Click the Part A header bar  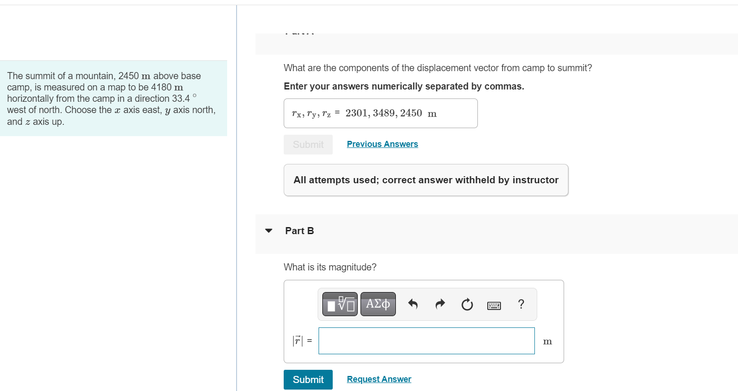coord(497,44)
